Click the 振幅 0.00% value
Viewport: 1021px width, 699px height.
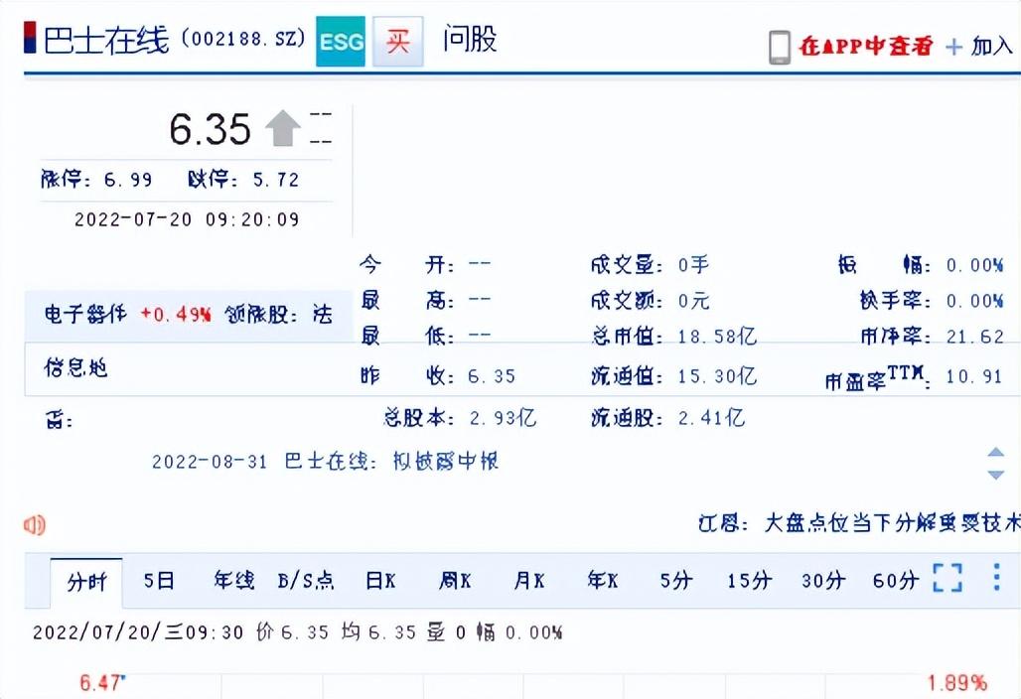(x=974, y=265)
